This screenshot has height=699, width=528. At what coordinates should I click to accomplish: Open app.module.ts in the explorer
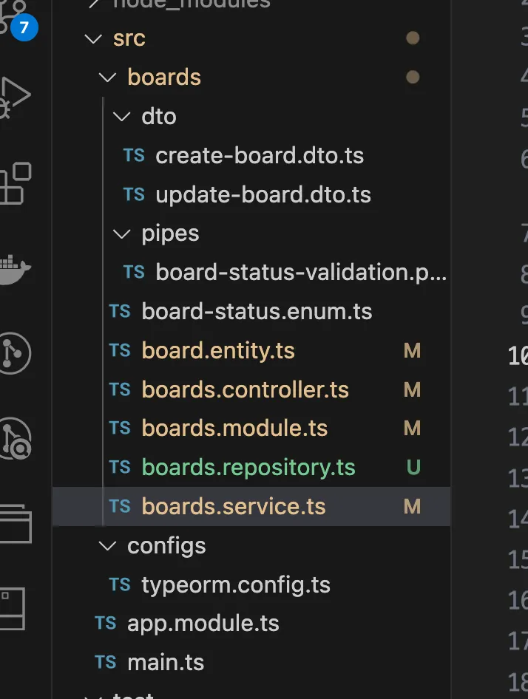pyautogui.click(x=203, y=623)
